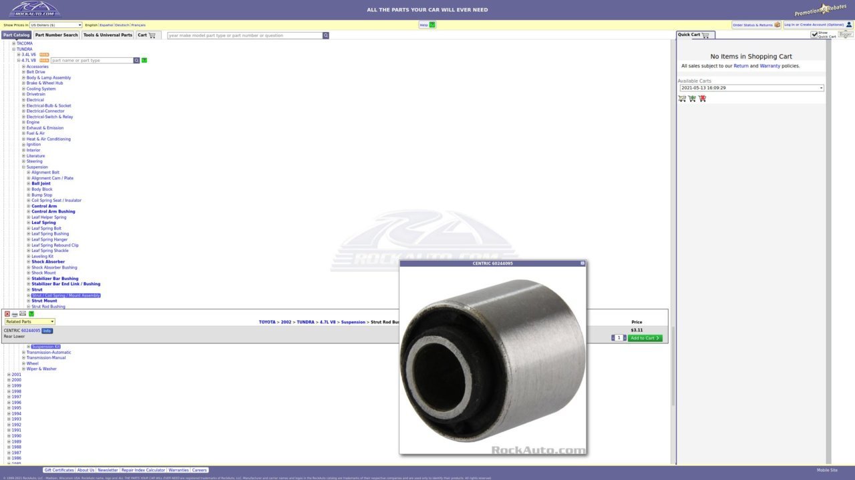Open the Tools & Universal Parts tab

pos(108,35)
